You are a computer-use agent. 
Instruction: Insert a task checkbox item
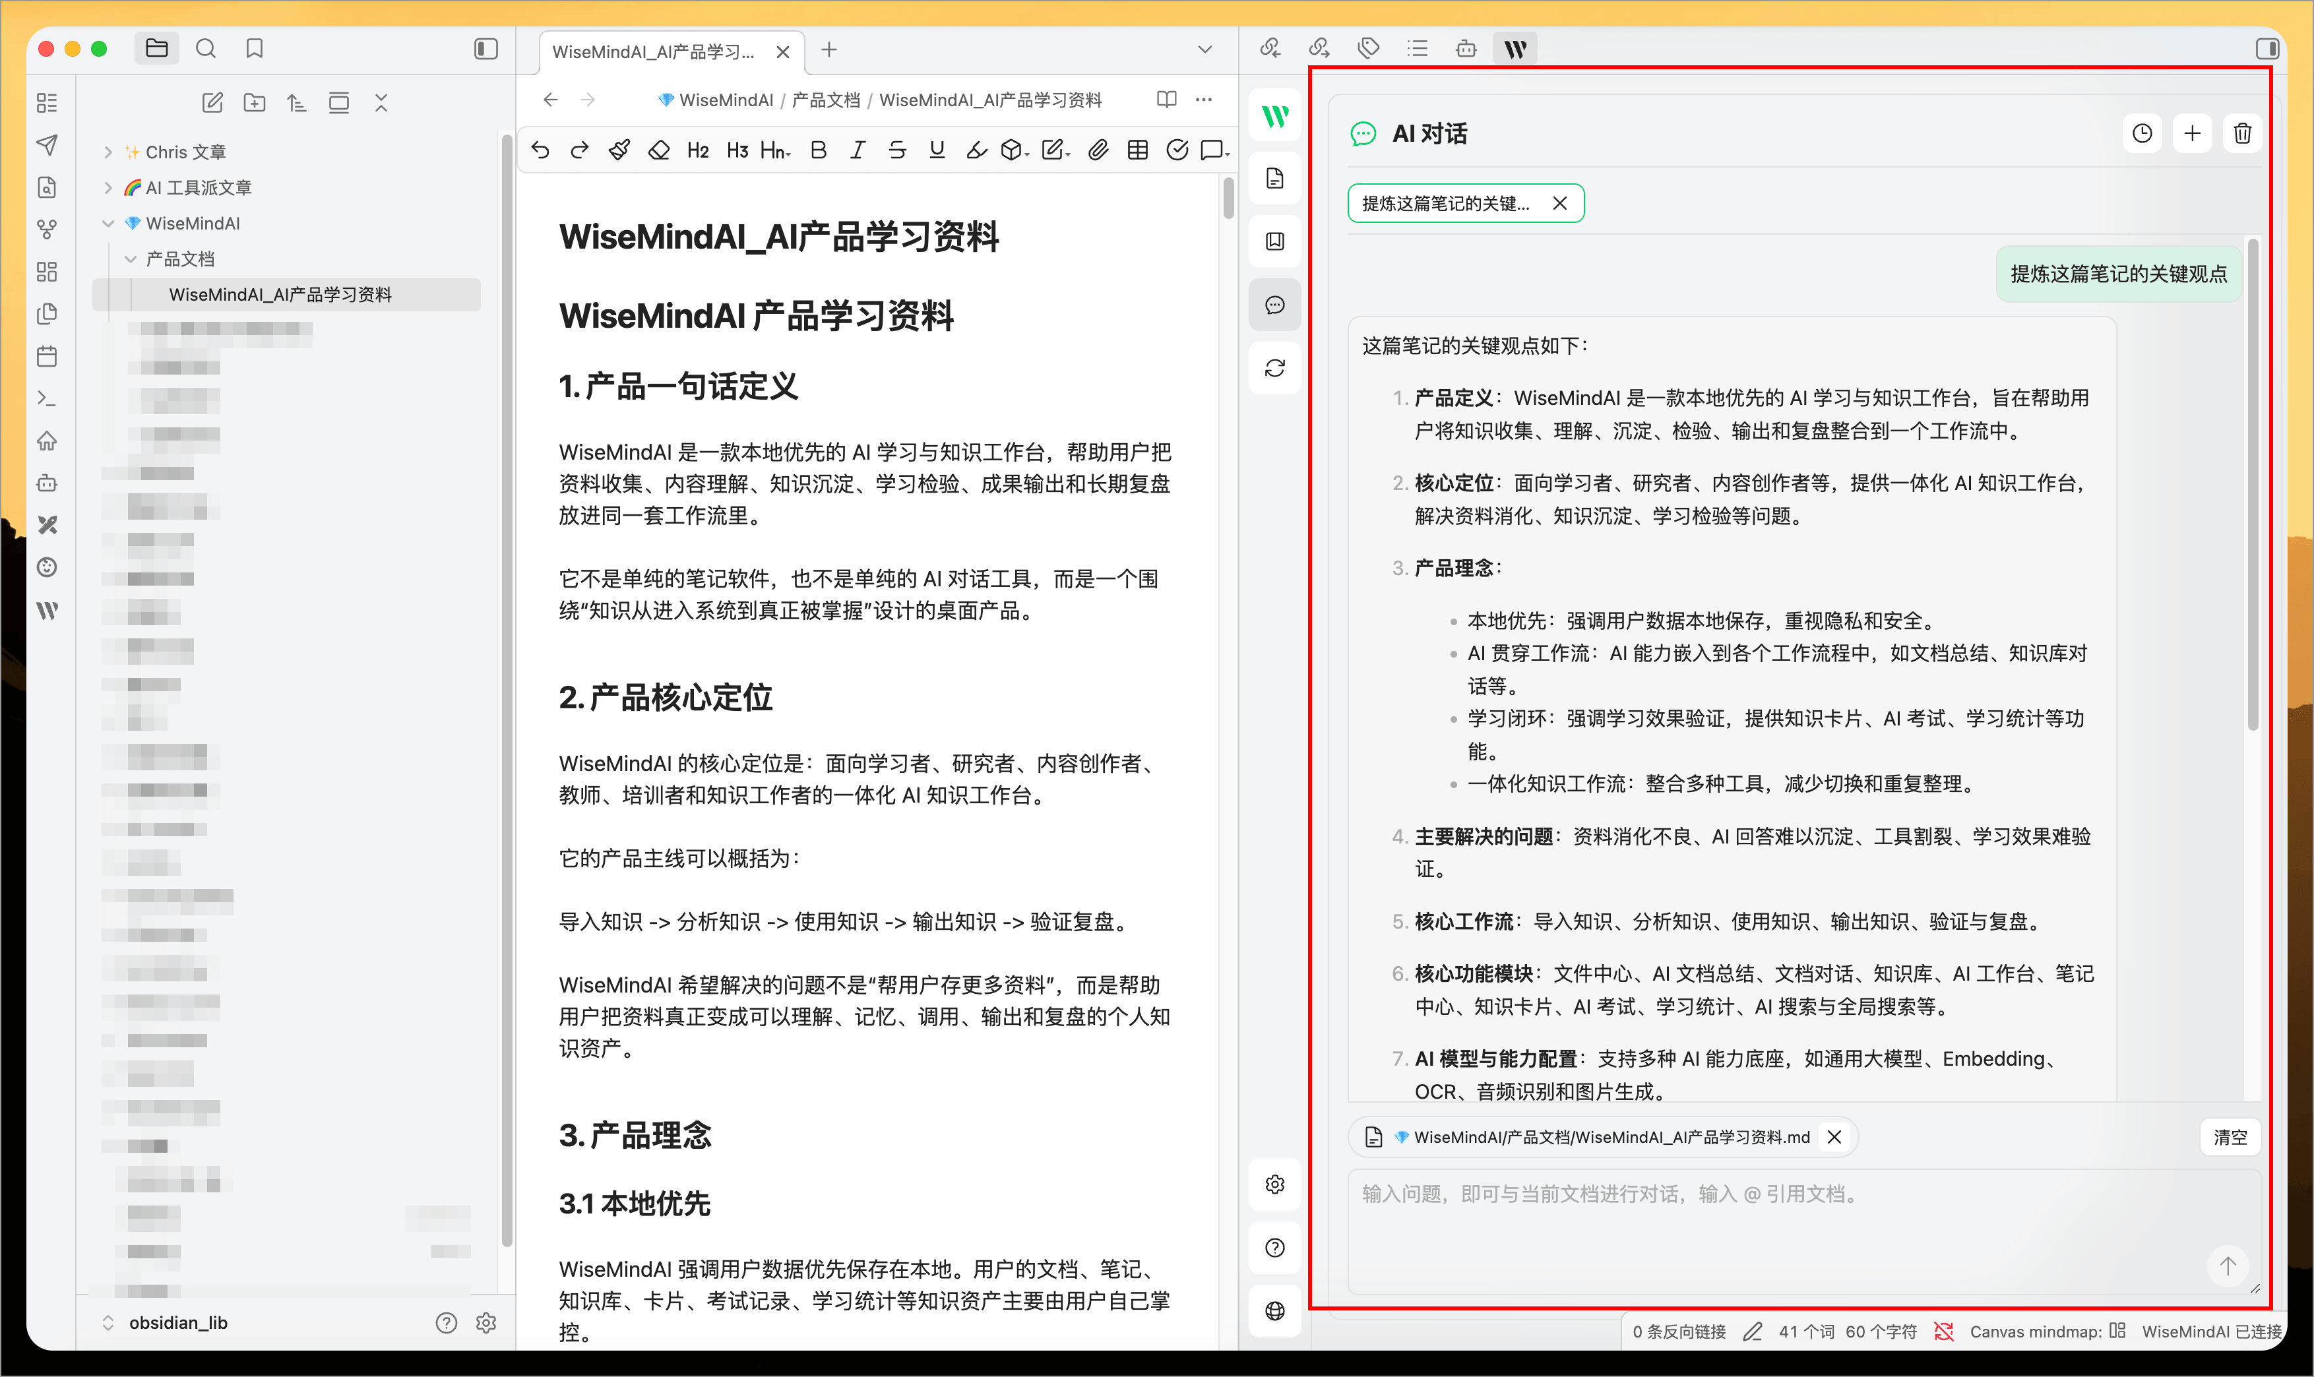coord(1177,150)
